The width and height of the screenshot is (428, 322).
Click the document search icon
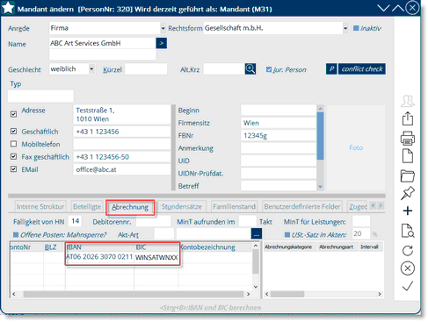click(408, 231)
